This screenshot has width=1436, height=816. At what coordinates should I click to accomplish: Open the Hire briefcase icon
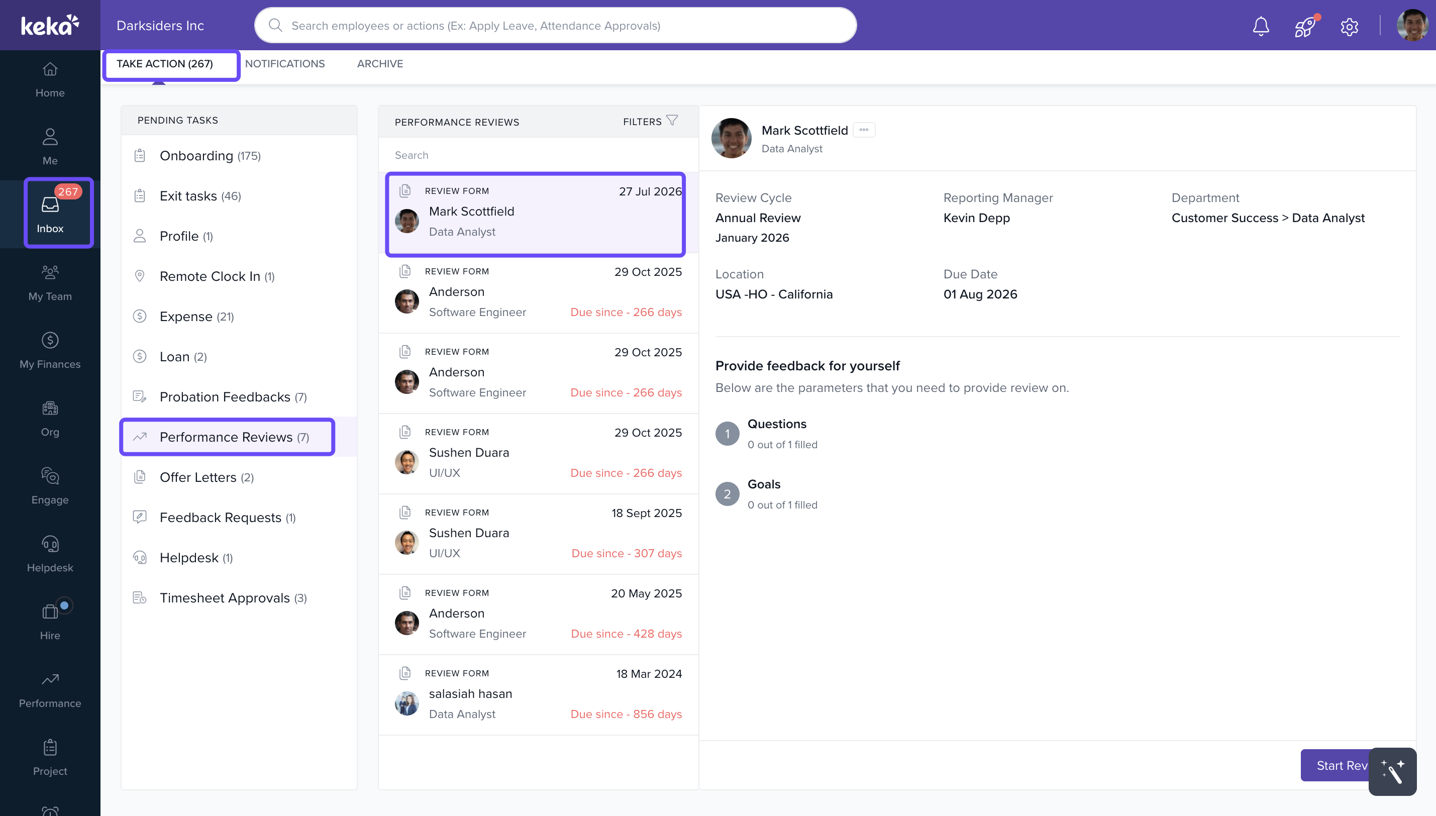(x=50, y=611)
